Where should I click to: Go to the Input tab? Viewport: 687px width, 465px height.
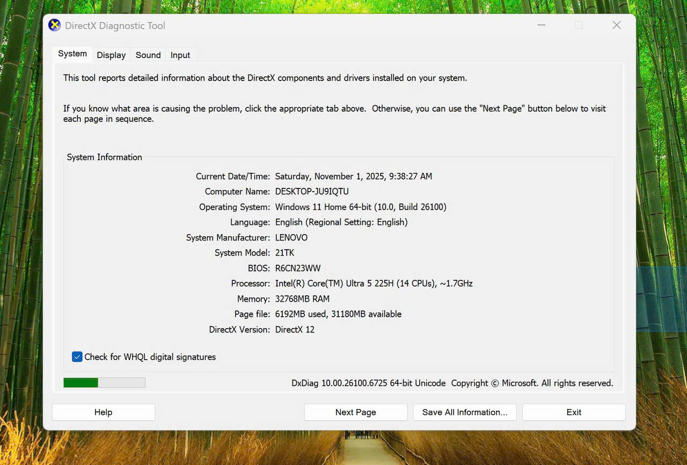click(x=180, y=55)
